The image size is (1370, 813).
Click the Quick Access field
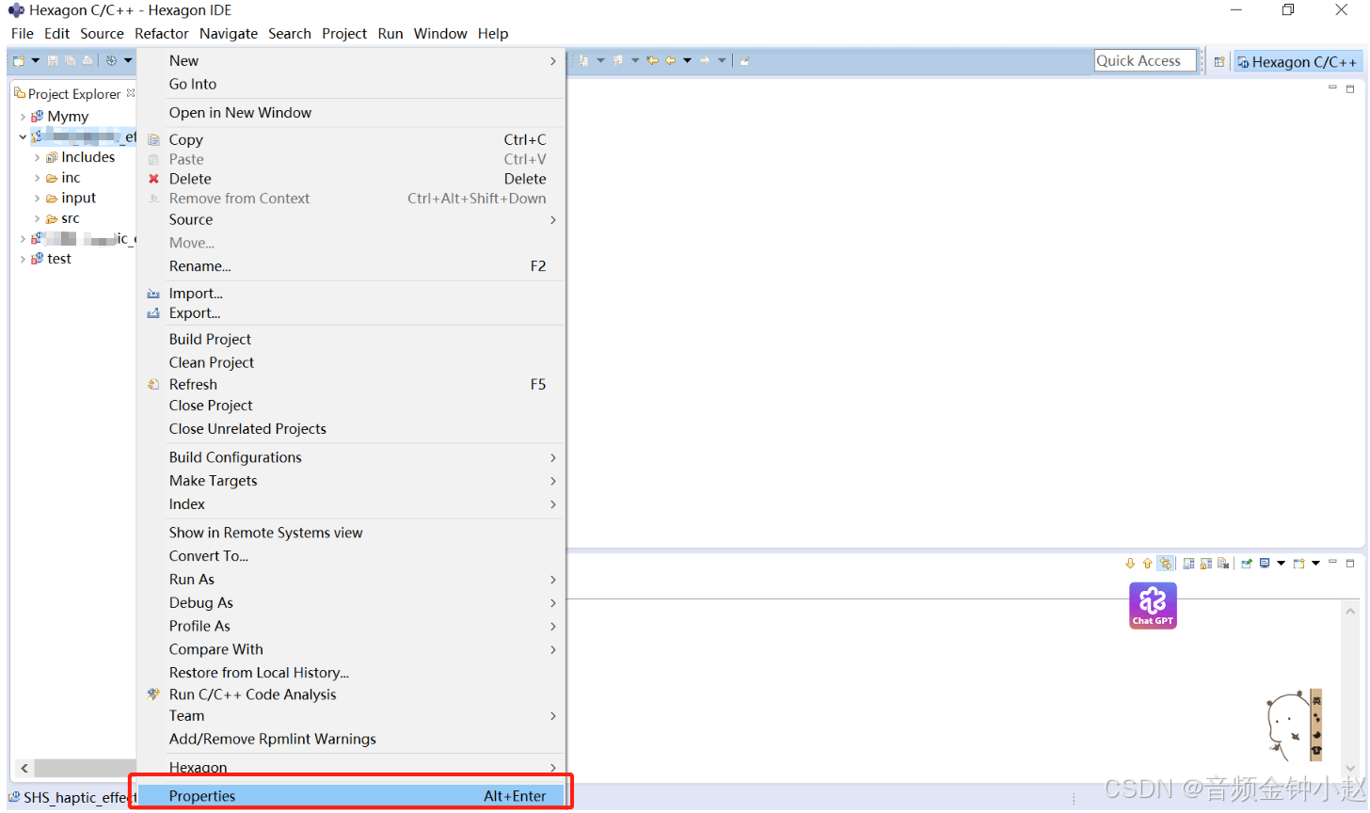coord(1145,61)
